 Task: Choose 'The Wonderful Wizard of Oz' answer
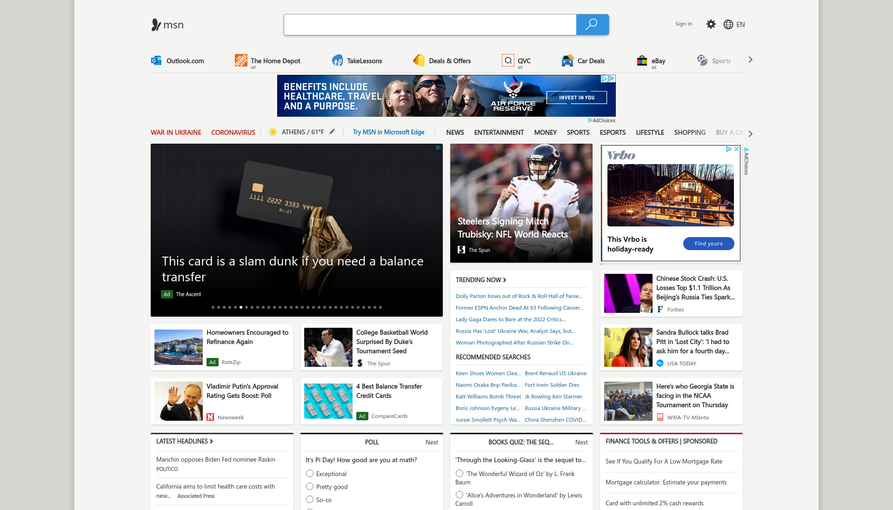(460, 473)
